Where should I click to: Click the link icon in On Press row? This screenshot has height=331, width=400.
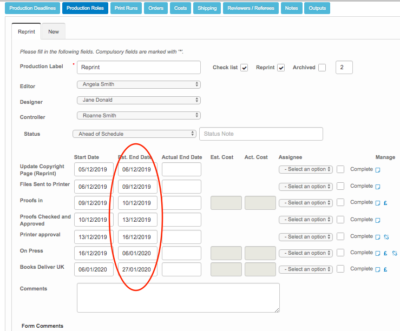[395, 253]
